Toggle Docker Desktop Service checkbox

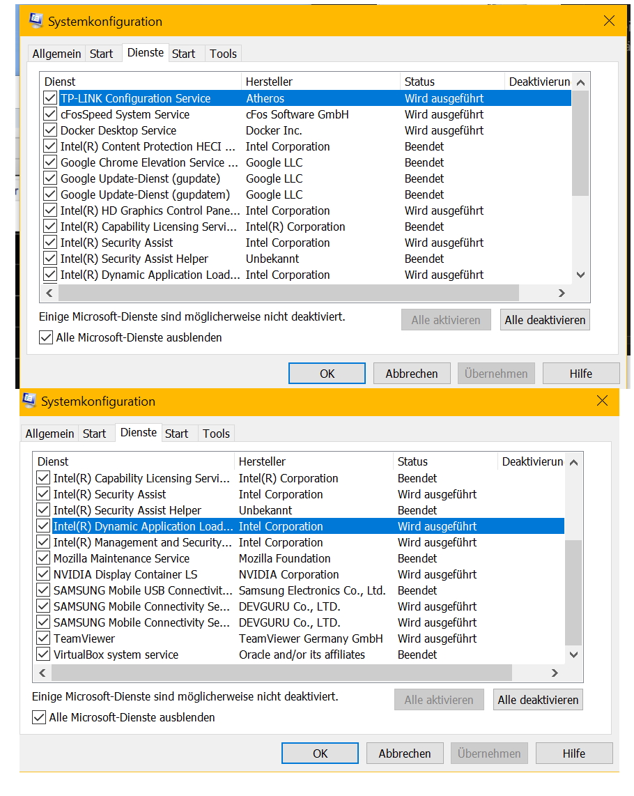pyautogui.click(x=50, y=130)
